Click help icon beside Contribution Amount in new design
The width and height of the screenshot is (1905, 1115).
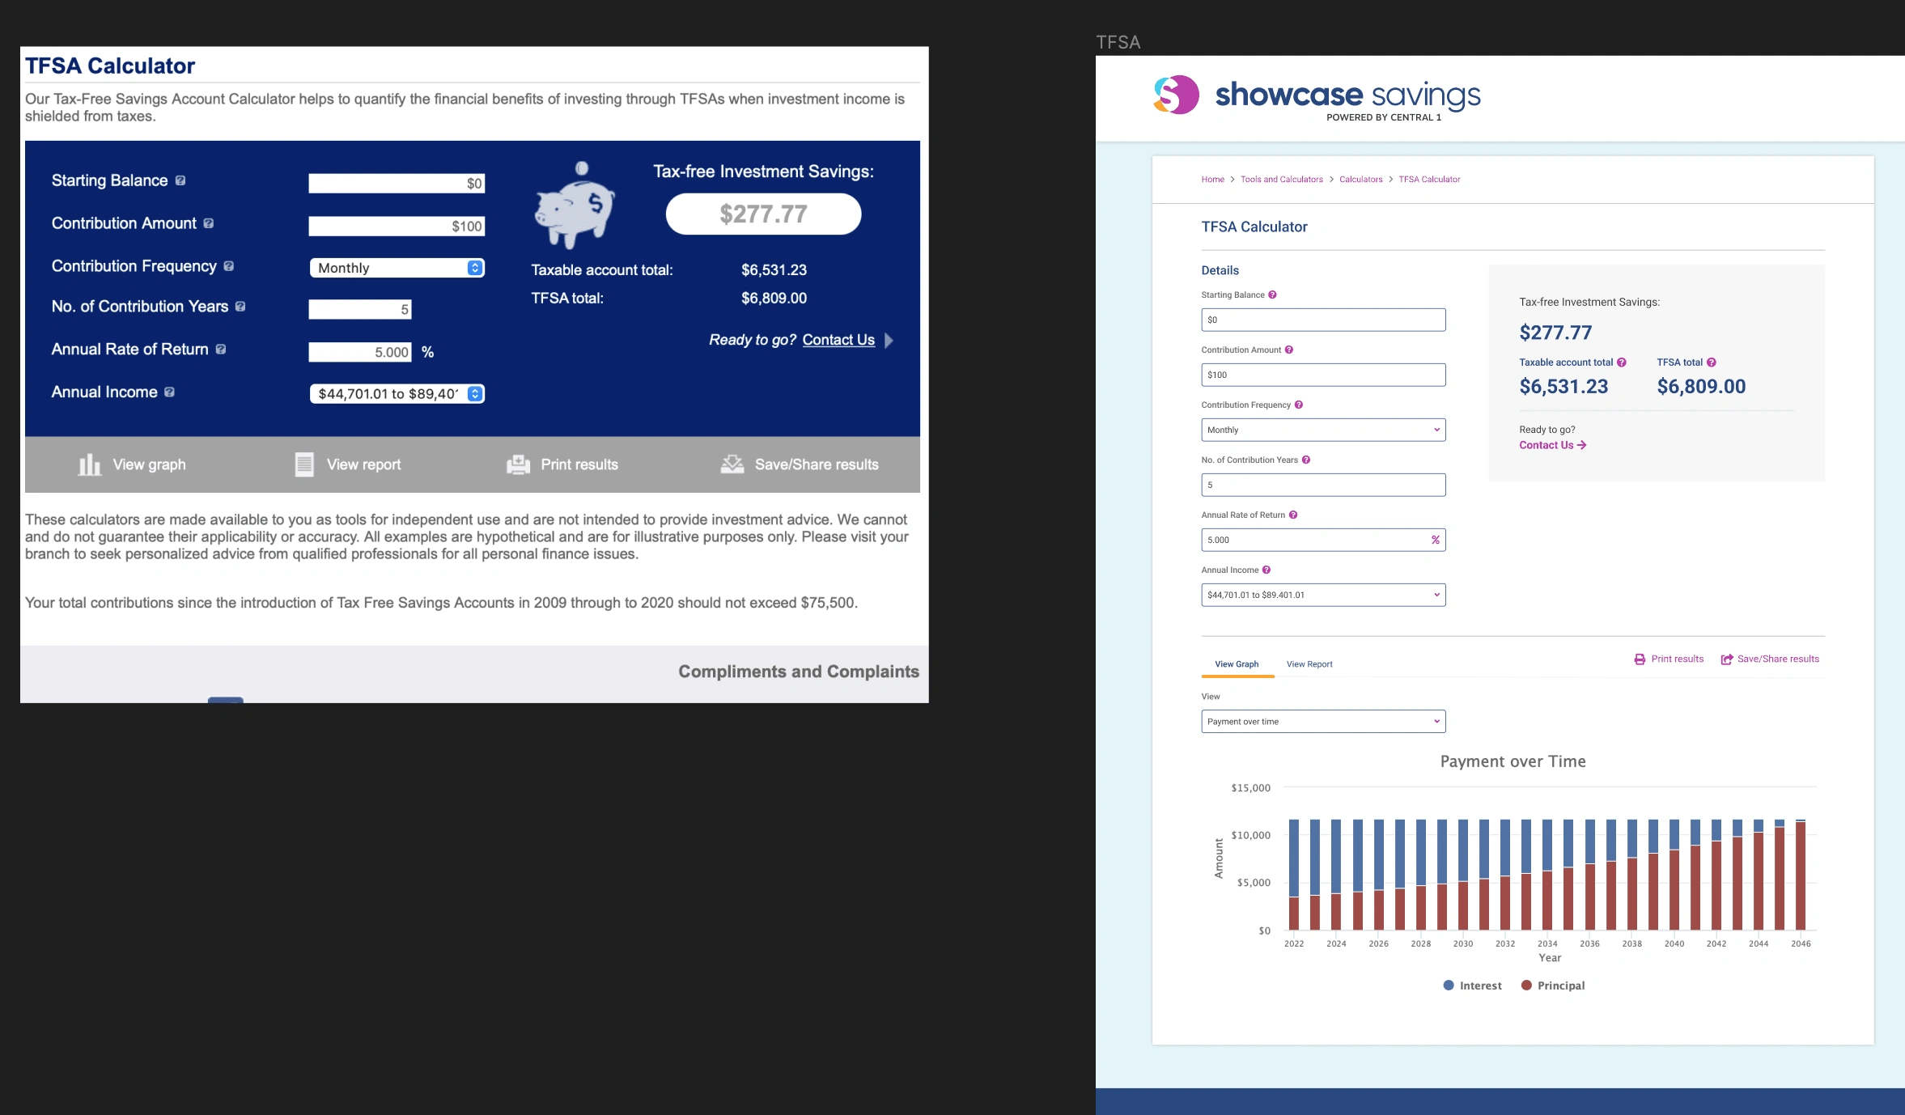(x=1289, y=350)
